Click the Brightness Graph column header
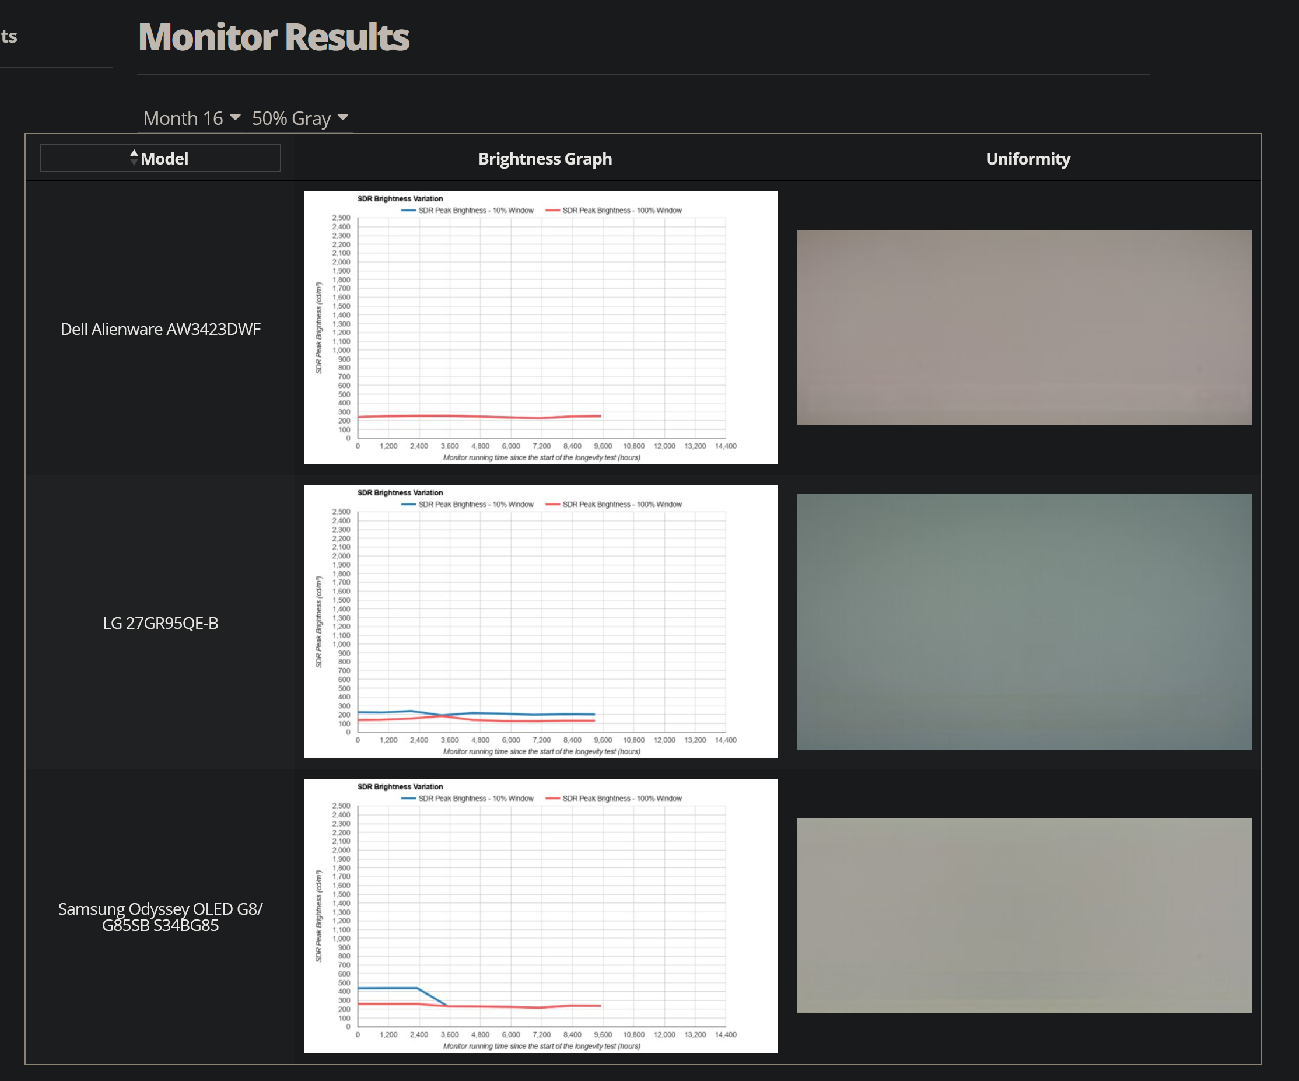 [545, 159]
